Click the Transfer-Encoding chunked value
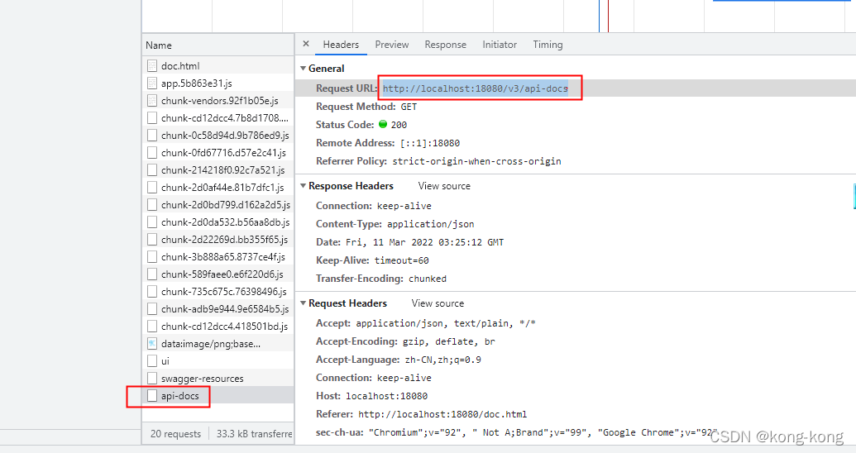The height and width of the screenshot is (453, 856). [x=428, y=279]
